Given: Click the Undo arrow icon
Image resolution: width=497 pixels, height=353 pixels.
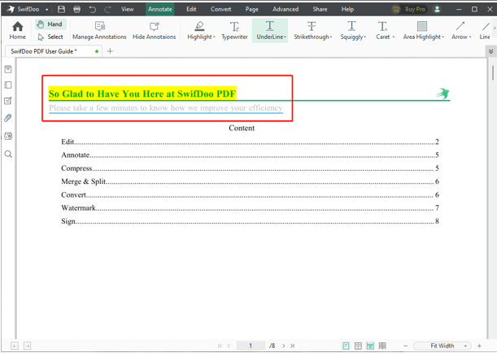Looking at the screenshot, I should pos(92,9).
